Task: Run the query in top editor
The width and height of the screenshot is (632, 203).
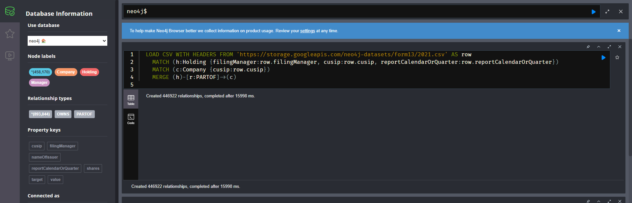Action: (x=593, y=12)
